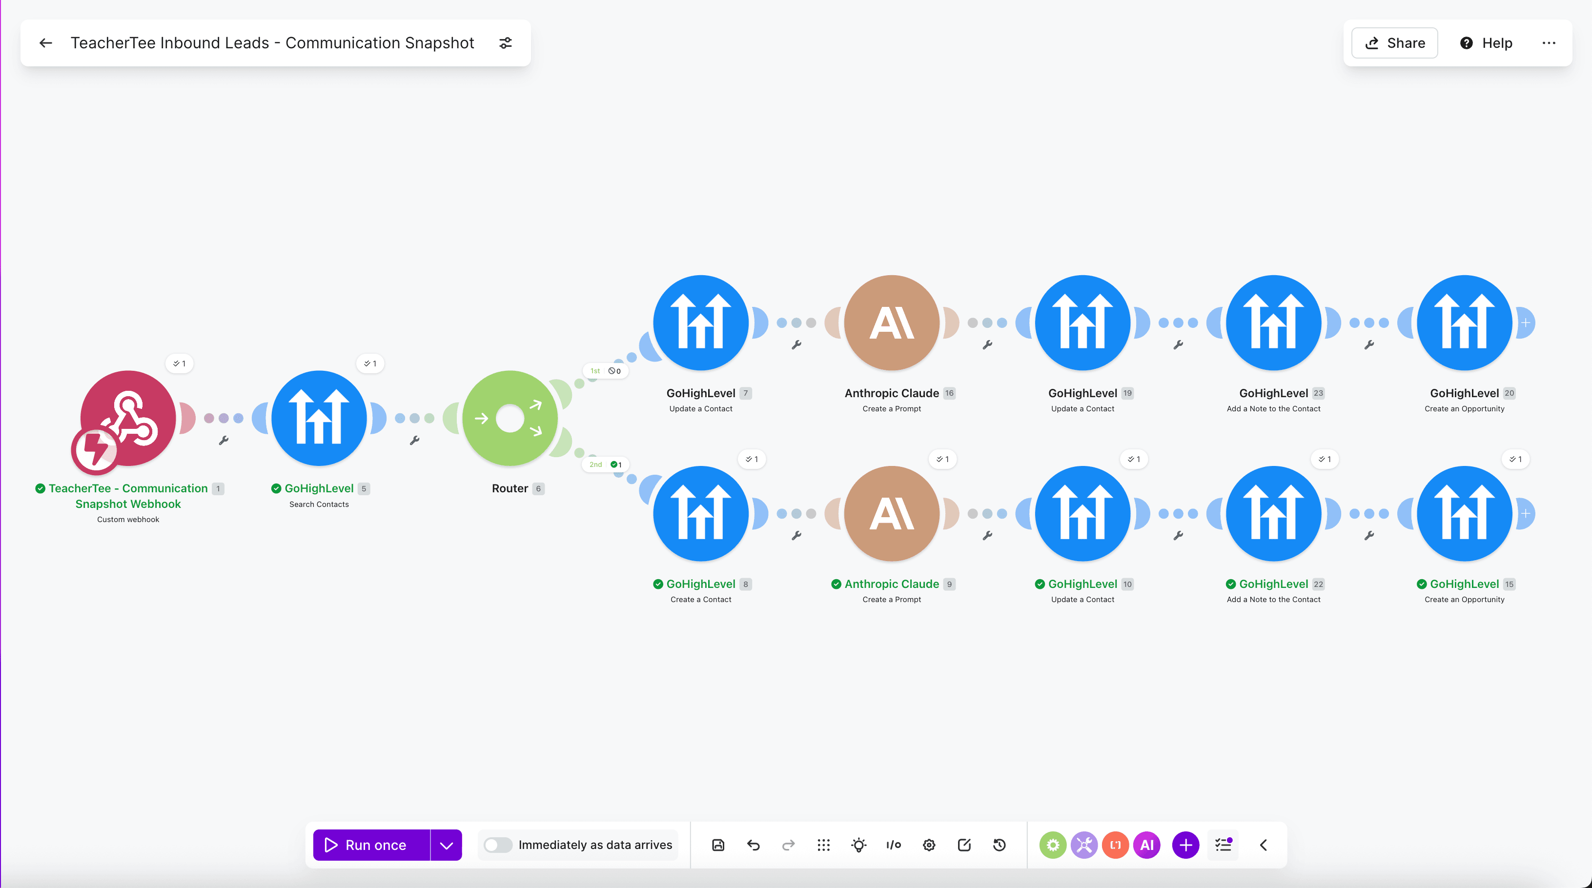1592x888 pixels.
Task: Click the green Flow control gear icon
Action: [1053, 845]
